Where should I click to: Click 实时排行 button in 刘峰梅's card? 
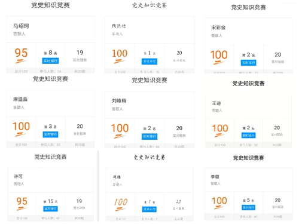click(x=149, y=136)
